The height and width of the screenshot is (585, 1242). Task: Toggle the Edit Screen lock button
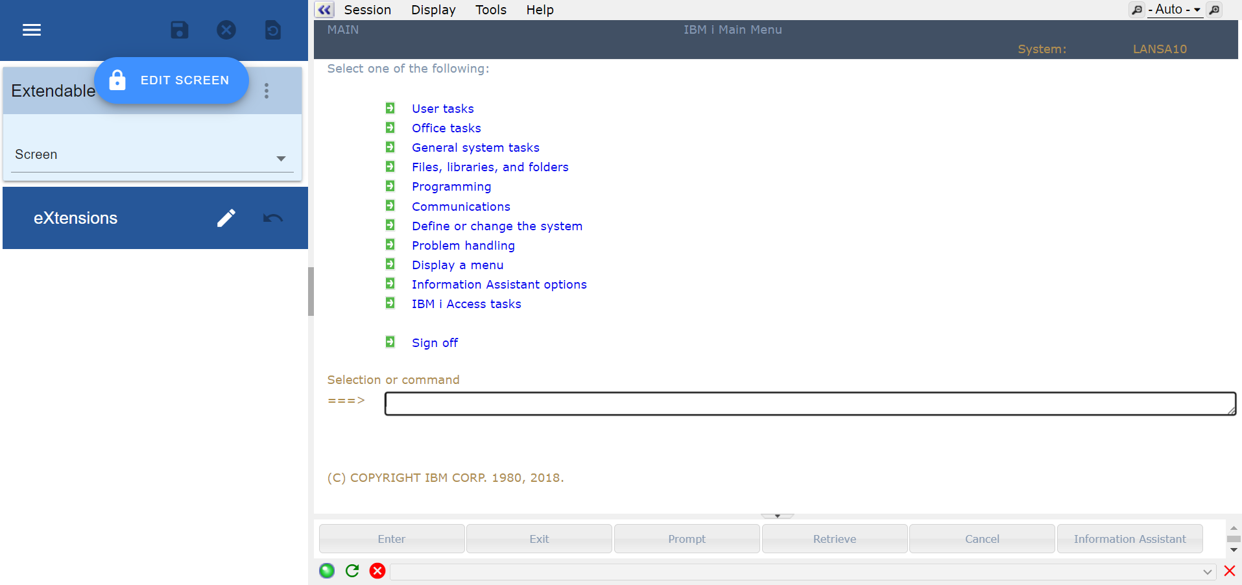point(172,80)
